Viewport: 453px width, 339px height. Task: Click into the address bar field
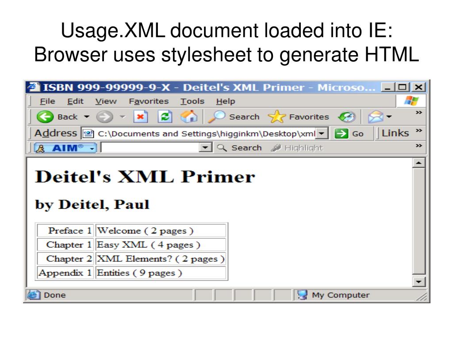[x=205, y=133]
